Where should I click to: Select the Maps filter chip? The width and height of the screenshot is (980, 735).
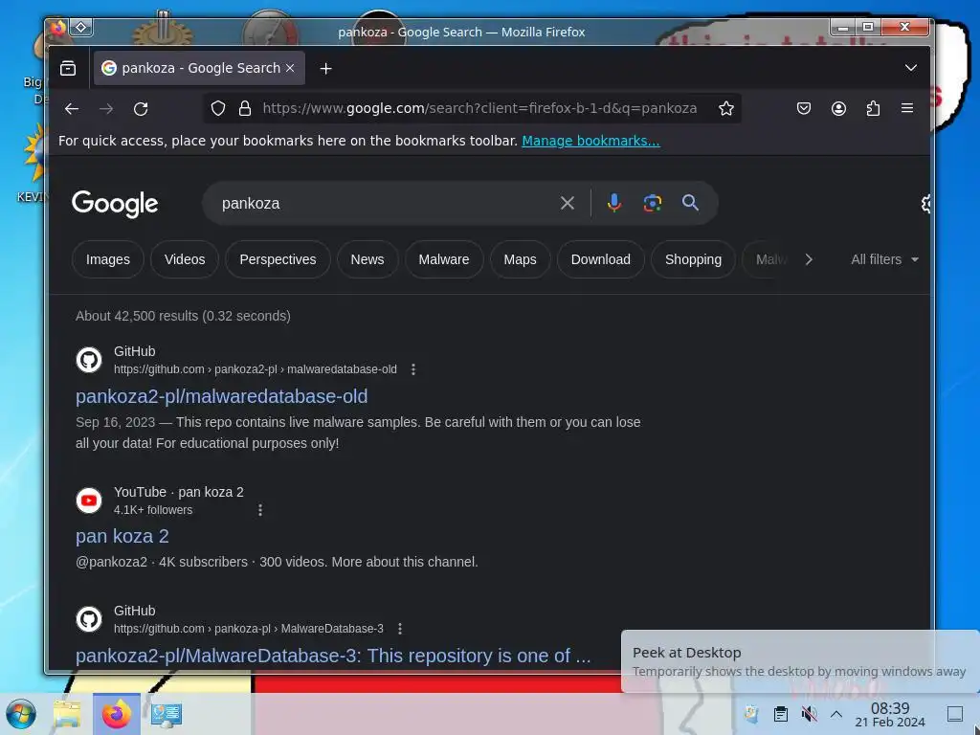point(520,259)
